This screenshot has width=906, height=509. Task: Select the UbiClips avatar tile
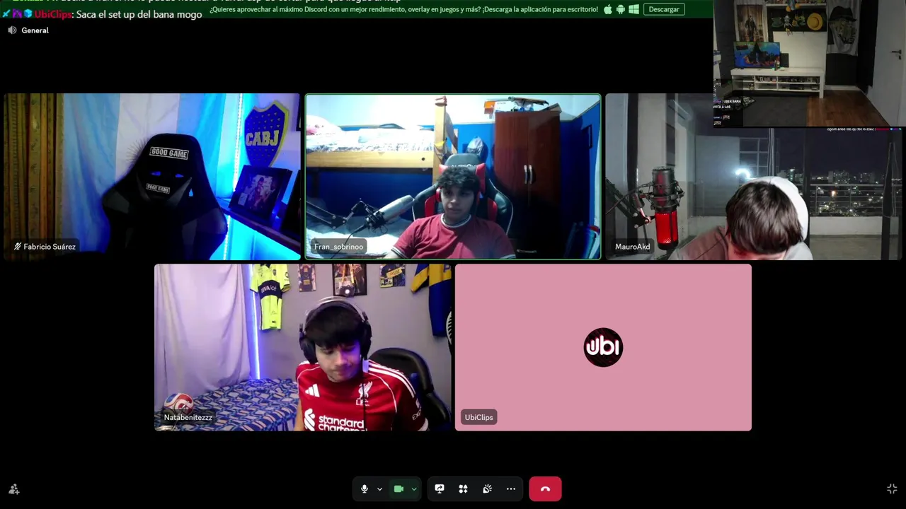603,347
